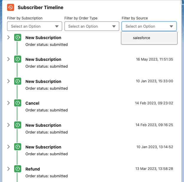The height and width of the screenshot is (182, 184).
Task: Expand the Cancel timeline entry chevron
Action: [9, 103]
